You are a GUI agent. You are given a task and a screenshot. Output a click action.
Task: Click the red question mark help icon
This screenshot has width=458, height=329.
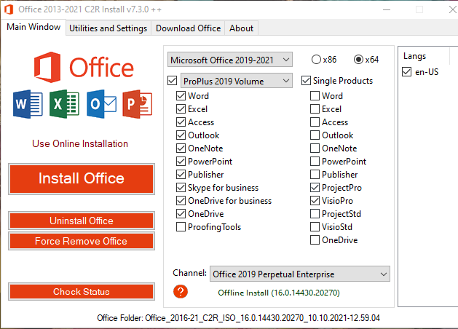coord(181,291)
